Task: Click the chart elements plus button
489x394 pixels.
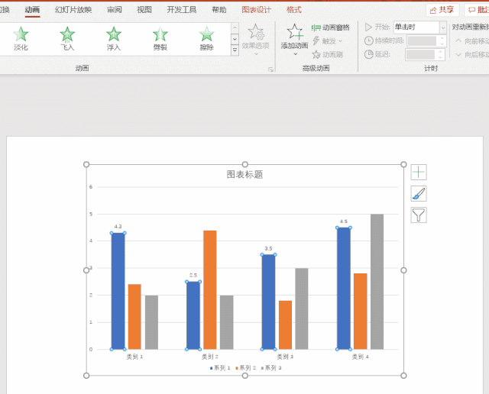Action: 419,172
